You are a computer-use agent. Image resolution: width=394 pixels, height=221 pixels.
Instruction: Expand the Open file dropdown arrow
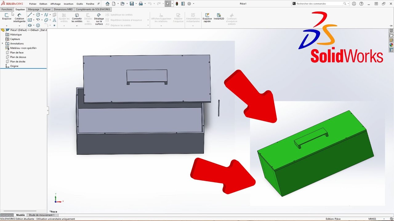click(127, 4)
